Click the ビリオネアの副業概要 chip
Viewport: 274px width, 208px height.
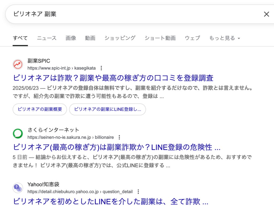click(40, 109)
